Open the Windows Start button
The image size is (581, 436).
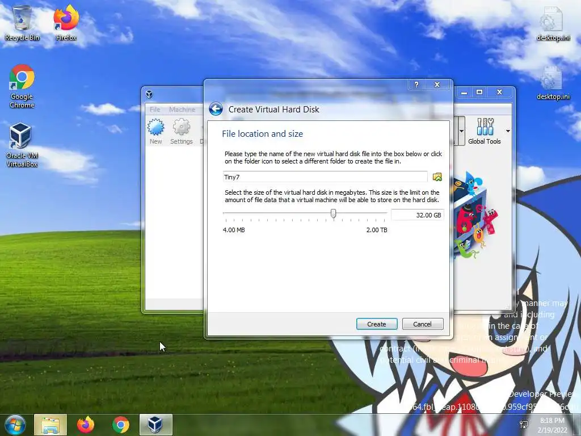click(x=15, y=425)
